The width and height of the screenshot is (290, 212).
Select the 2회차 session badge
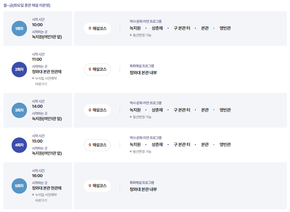pyautogui.click(x=19, y=69)
